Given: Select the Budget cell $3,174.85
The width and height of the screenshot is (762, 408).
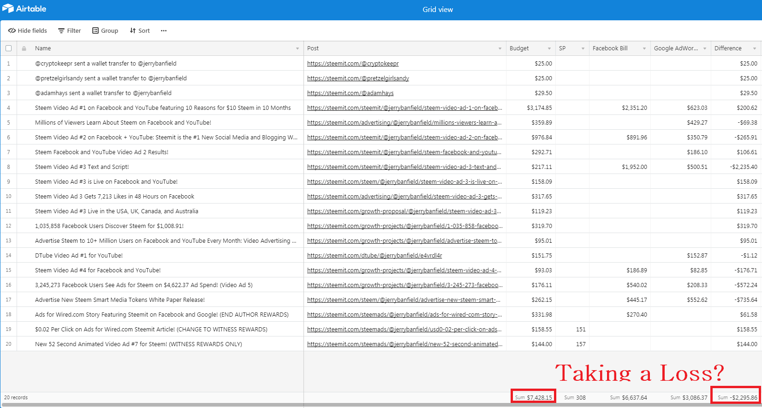Looking at the screenshot, I should pos(531,108).
